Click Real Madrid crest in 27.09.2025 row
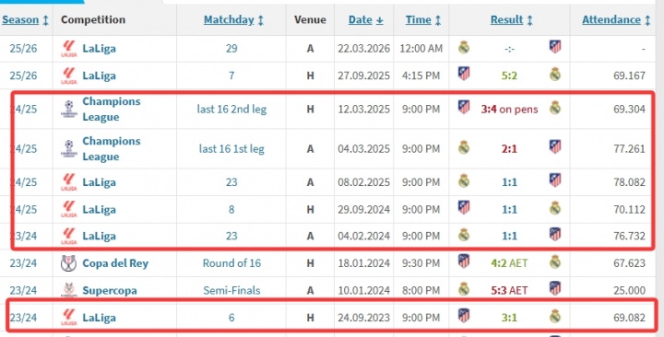This screenshot has height=337, width=664. [x=555, y=75]
